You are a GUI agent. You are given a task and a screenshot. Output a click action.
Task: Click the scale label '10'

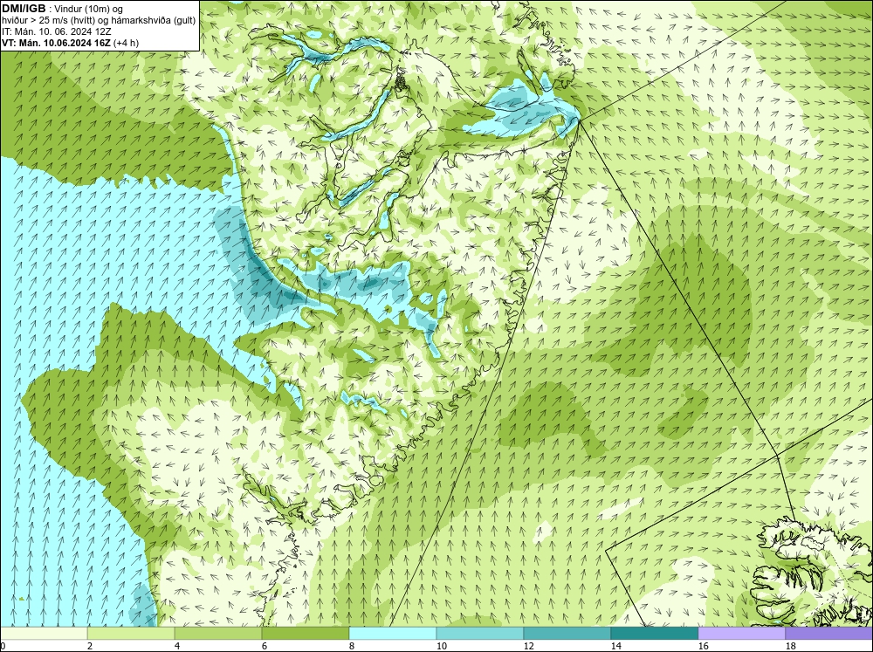pyautogui.click(x=441, y=647)
